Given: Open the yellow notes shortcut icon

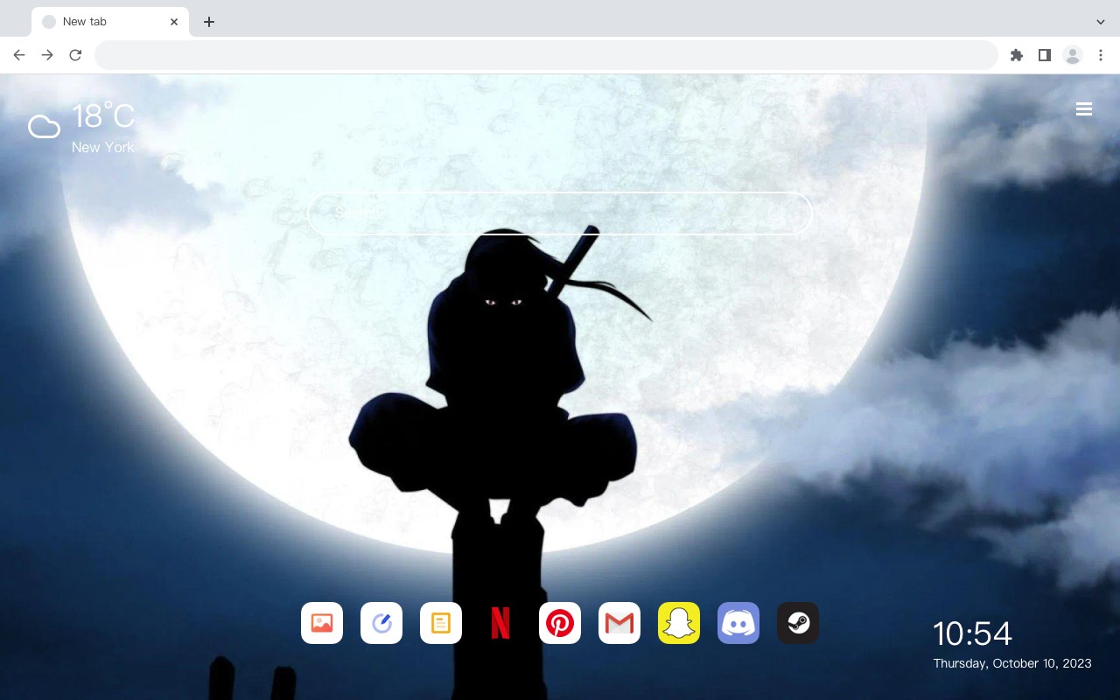Looking at the screenshot, I should click(x=441, y=623).
